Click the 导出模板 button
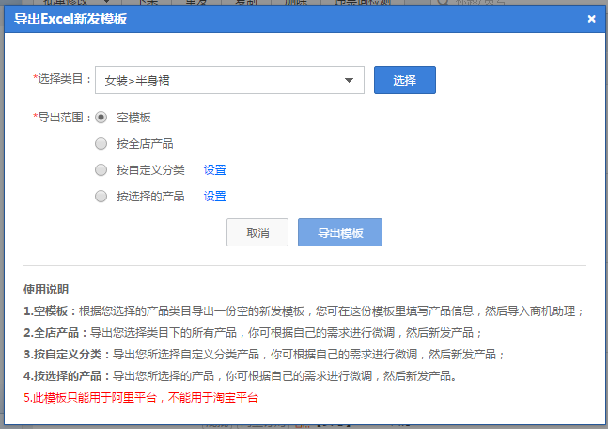 [340, 232]
